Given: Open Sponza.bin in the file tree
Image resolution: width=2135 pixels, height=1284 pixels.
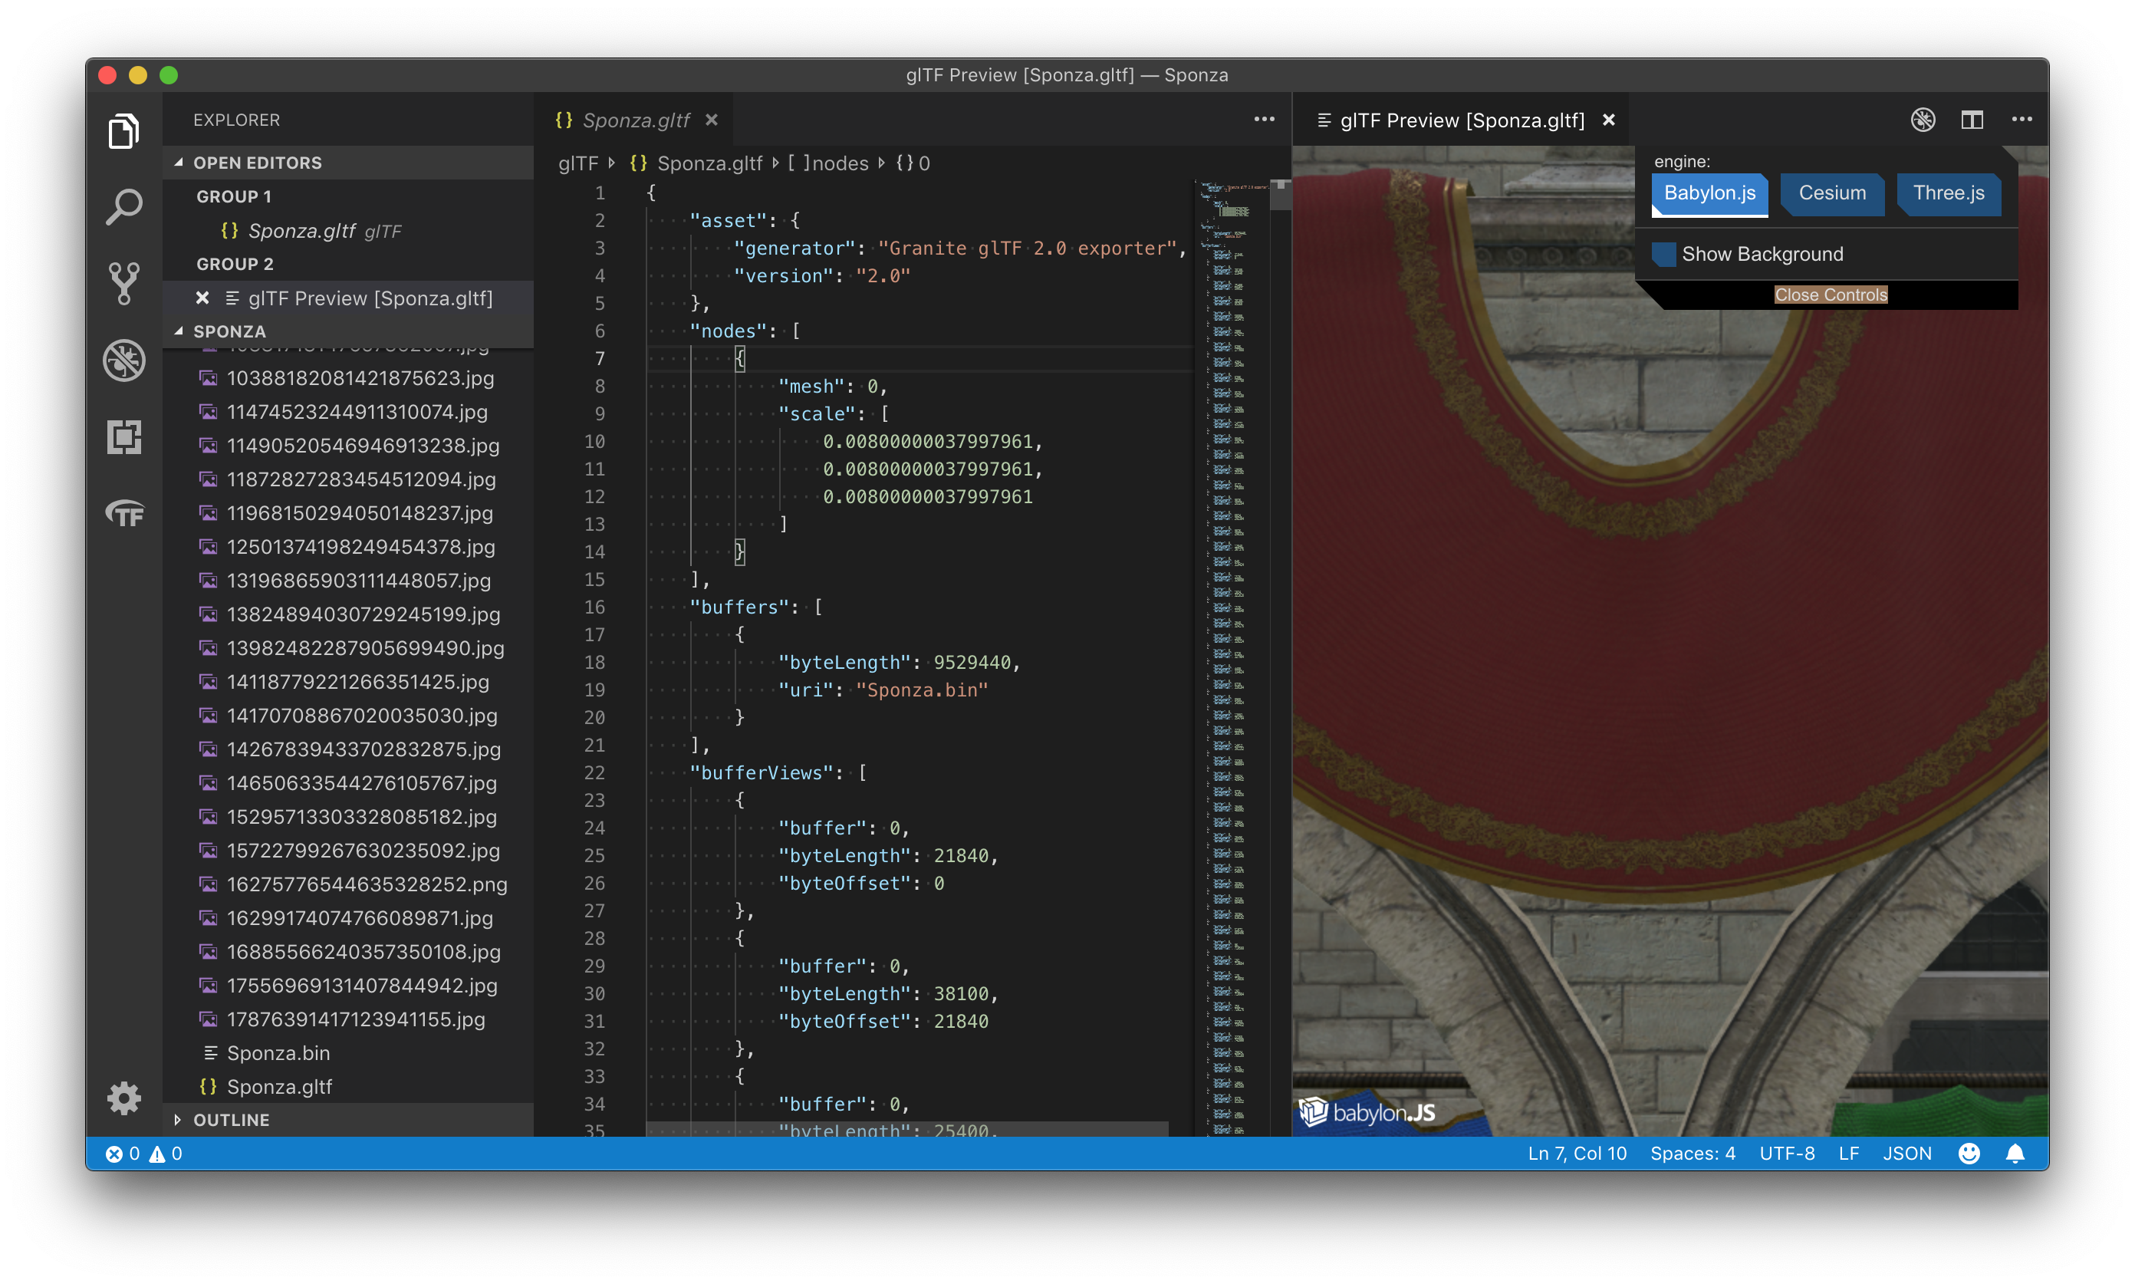Looking at the screenshot, I should point(347,1053).
